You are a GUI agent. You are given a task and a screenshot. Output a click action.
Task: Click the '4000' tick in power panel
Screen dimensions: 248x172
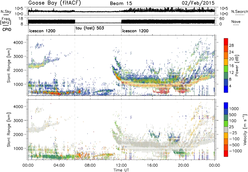[18, 43]
